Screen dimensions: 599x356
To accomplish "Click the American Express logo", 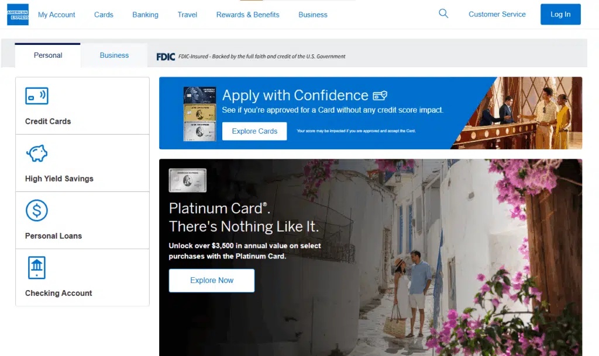I will pyautogui.click(x=18, y=15).
